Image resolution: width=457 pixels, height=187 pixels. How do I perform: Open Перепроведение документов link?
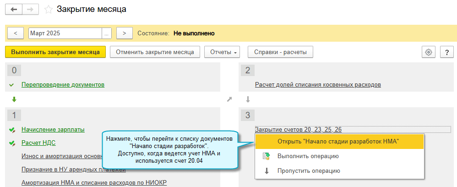coord(63,85)
